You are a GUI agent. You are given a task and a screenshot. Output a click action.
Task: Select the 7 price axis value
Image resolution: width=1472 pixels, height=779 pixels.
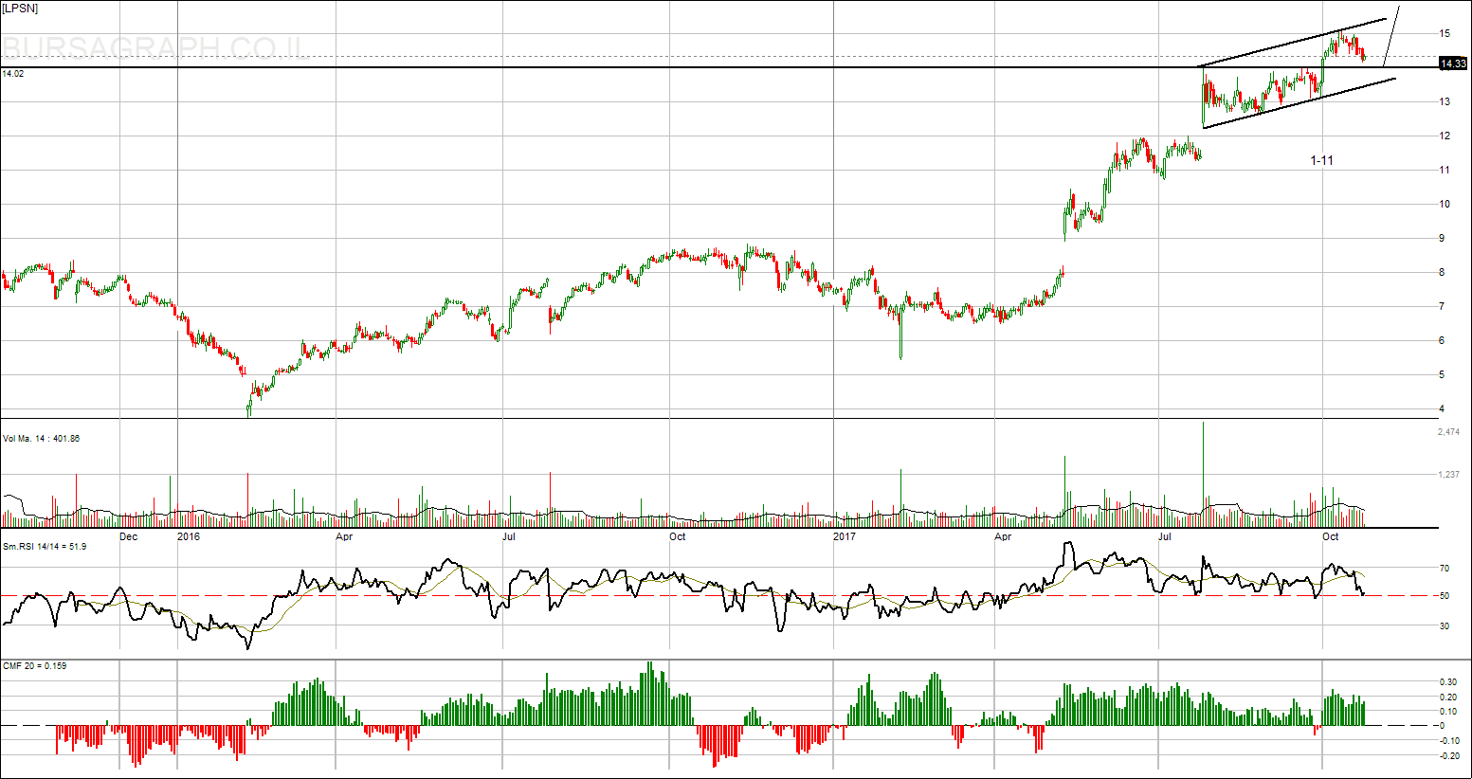[1442, 306]
